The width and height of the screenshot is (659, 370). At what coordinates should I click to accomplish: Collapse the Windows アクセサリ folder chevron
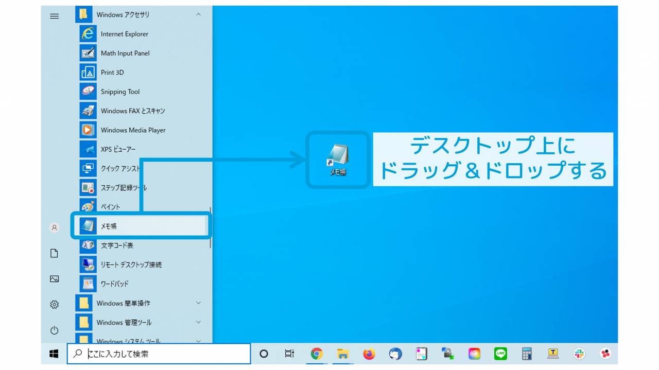[x=199, y=15]
